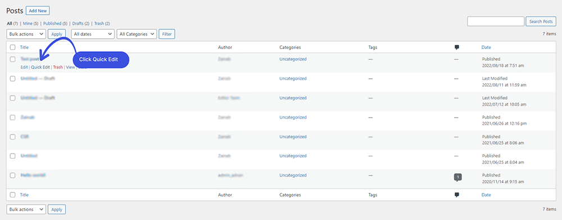Screen dimensions: 562x220
Task: Switch to the Drafts filter view
Action: pos(78,23)
